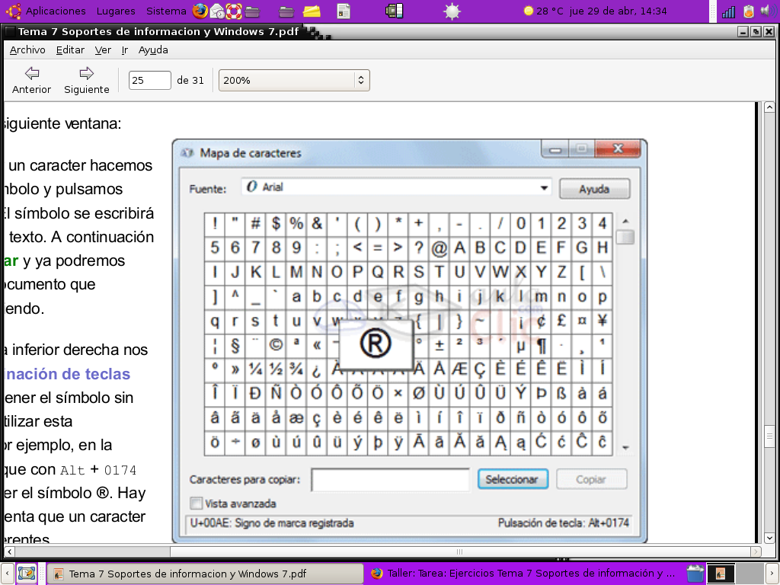This screenshot has width=780, height=585.
Task: Launch Firefox from the top panel
Action: 200,10
